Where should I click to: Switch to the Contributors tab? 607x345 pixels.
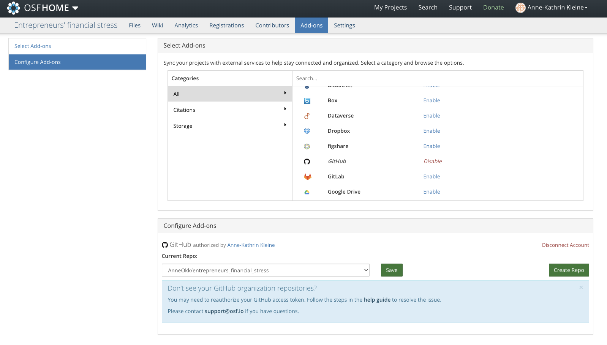pyautogui.click(x=272, y=25)
